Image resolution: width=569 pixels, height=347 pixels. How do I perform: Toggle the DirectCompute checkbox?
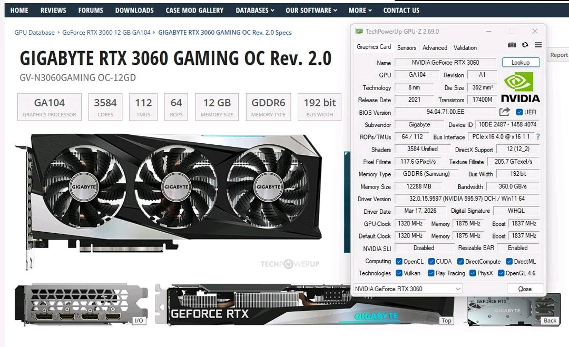(x=460, y=261)
